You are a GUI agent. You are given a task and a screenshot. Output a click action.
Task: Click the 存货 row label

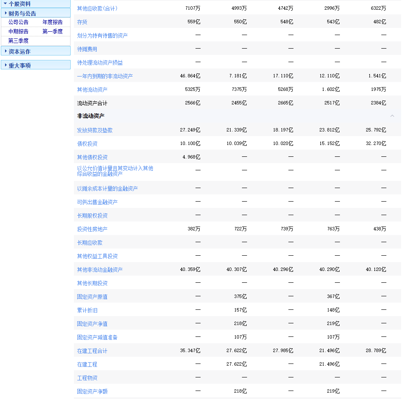tap(82, 22)
